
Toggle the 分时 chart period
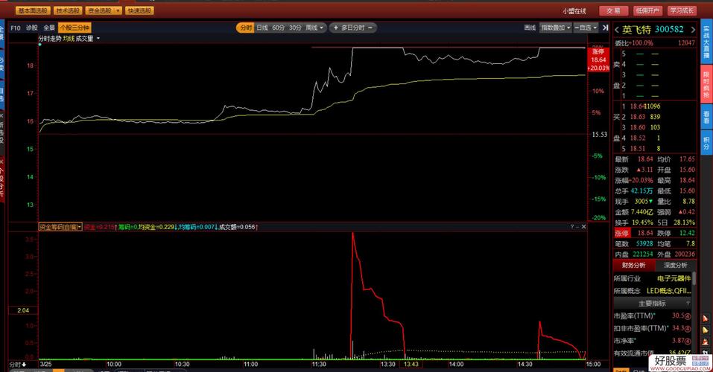[x=245, y=28]
